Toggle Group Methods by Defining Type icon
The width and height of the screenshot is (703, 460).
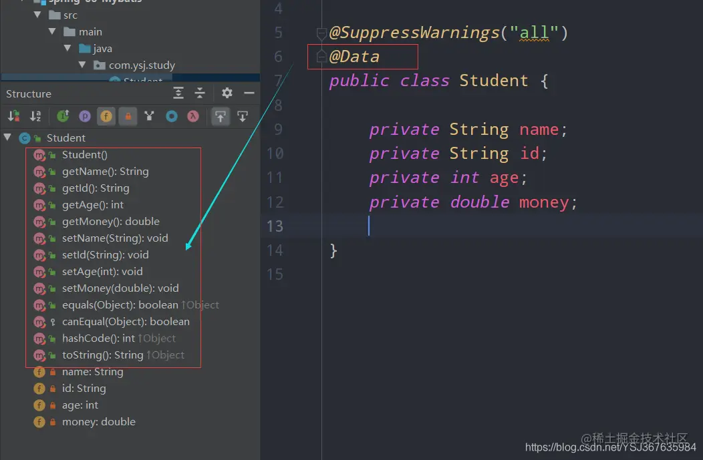click(x=149, y=116)
